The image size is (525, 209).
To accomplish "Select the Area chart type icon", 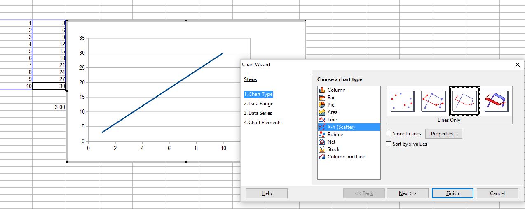I will click(322, 112).
